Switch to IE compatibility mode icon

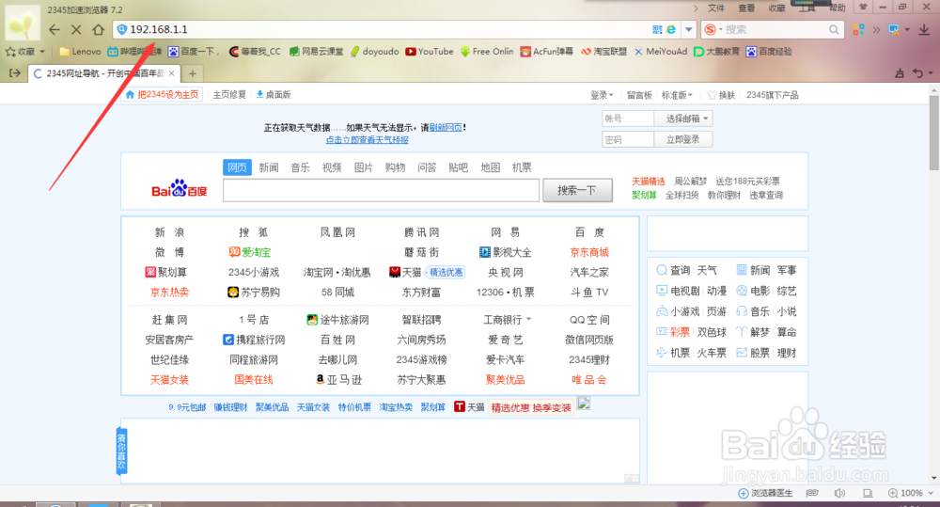671,29
